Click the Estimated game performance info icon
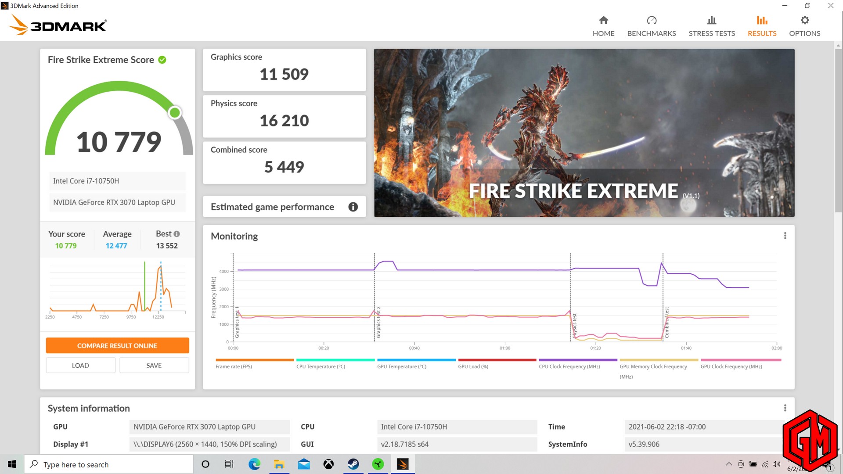The width and height of the screenshot is (843, 474). (353, 207)
